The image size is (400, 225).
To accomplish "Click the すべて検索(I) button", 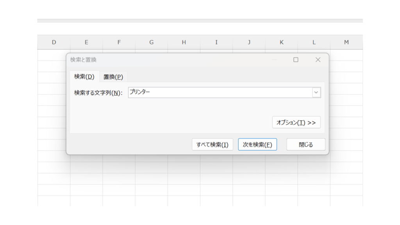I will click(x=212, y=145).
